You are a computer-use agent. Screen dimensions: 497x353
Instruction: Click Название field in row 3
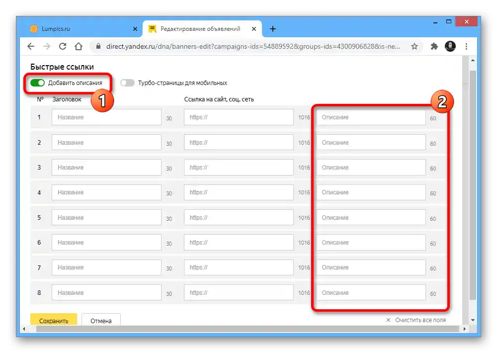(x=106, y=167)
